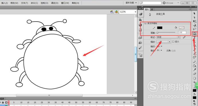The width and height of the screenshot is (198, 106).
Task: Open the 帮助(H) menu
Action: tap(75, 3)
